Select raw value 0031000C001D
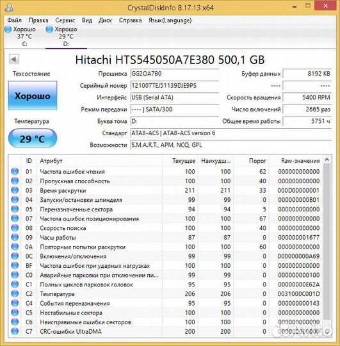The width and height of the screenshot is (340, 346). point(298,294)
